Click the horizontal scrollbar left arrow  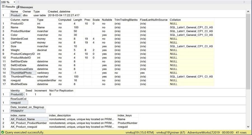[x=18, y=2]
